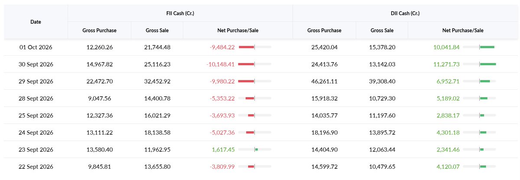Click DII gross purchase value 46,261.11
520x180 pixels.
click(324, 82)
